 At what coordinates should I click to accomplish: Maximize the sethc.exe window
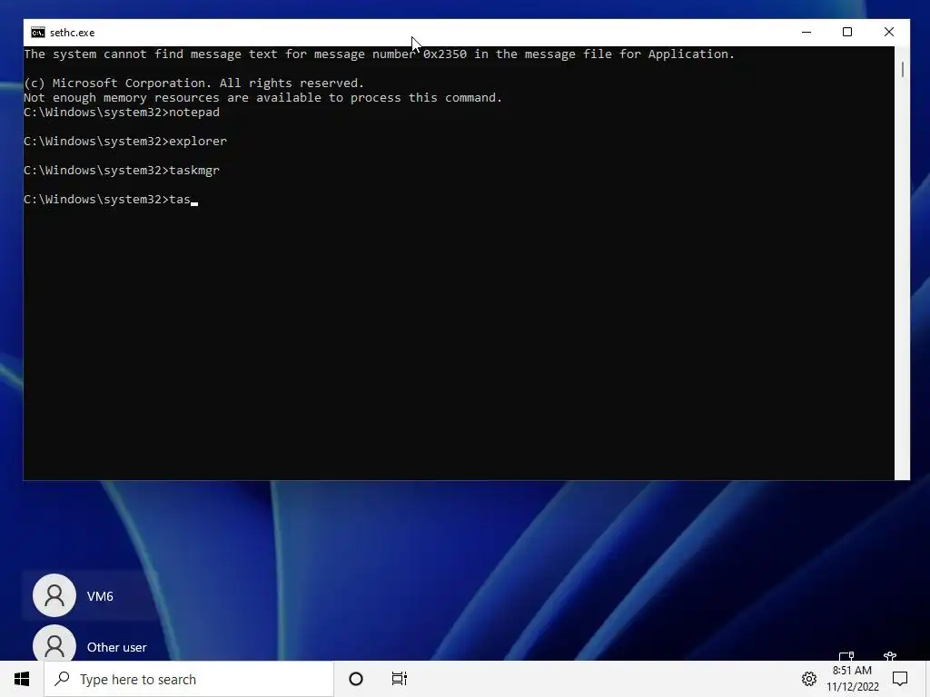[x=847, y=33]
